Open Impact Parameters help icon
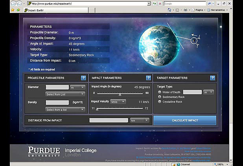This screenshot has width=243, height=166. point(148,78)
